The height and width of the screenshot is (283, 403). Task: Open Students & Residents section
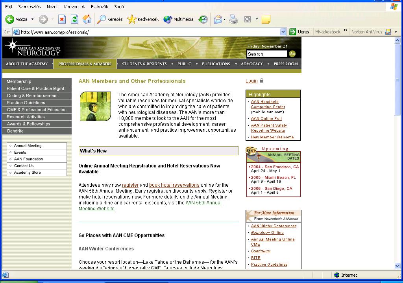144,64
